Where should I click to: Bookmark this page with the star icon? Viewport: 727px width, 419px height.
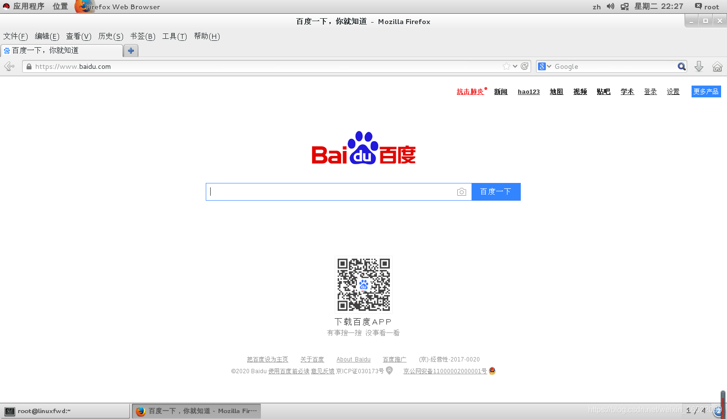pyautogui.click(x=506, y=66)
